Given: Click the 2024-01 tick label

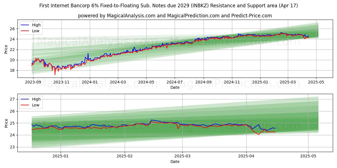Looking at the screenshot, I should click(x=90, y=82).
